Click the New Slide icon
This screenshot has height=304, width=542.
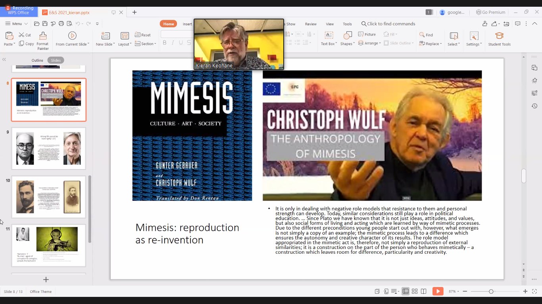pos(105,36)
